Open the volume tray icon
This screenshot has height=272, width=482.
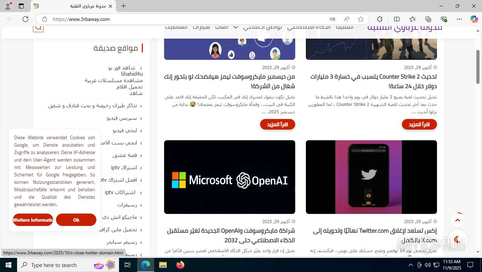(x=427, y=265)
